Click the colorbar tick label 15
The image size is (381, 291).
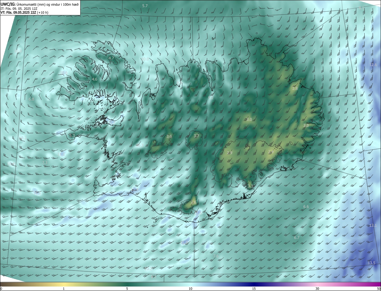click(254, 289)
